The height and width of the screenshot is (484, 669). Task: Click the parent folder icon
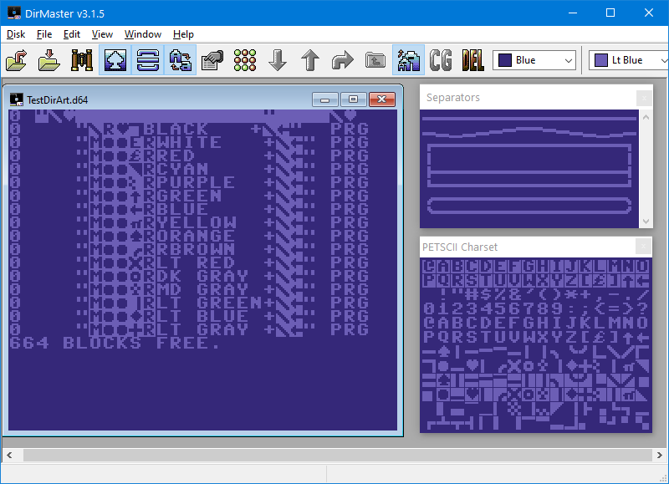pos(375,60)
